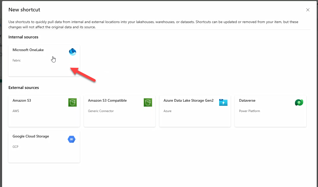Click the Azure Data Lake Storage icon

click(223, 102)
